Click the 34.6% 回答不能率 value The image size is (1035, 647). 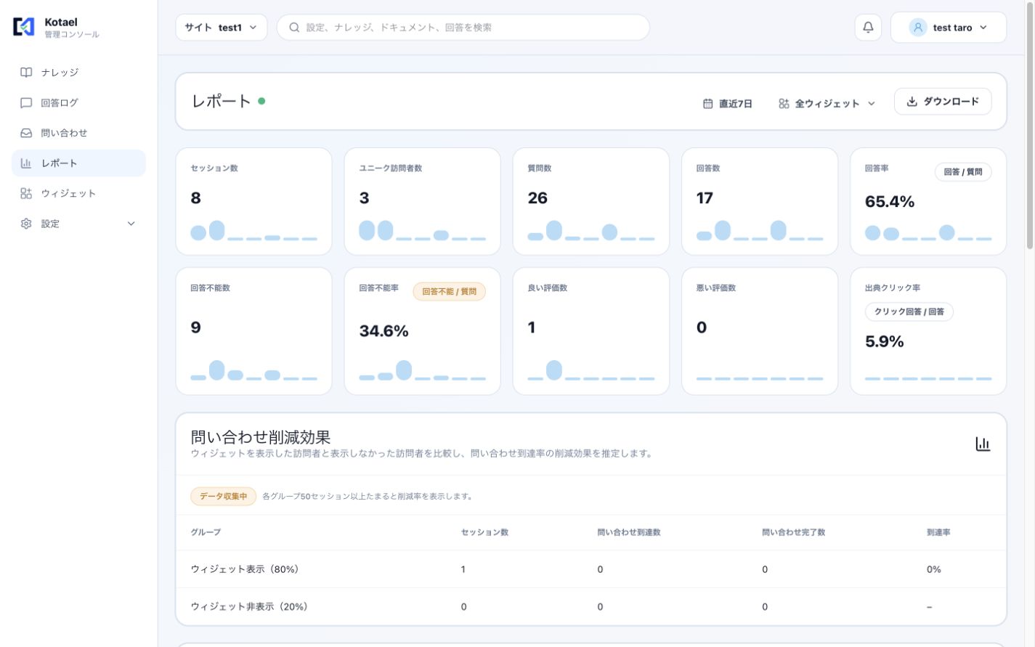tap(383, 331)
